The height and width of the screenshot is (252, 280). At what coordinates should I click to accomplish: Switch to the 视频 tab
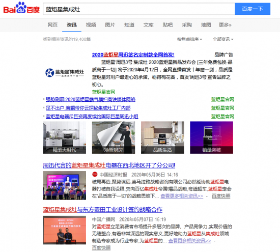91,25
